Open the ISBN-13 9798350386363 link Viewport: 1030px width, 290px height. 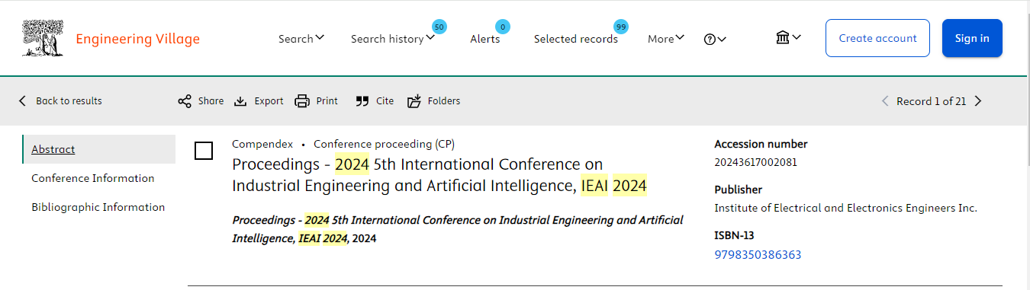pos(758,255)
